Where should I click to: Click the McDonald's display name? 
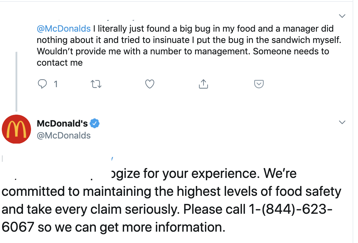point(62,123)
